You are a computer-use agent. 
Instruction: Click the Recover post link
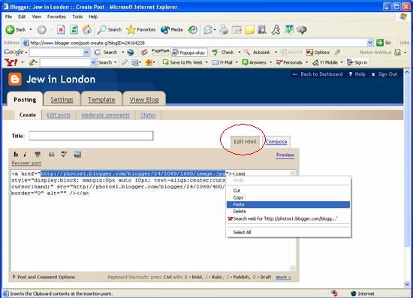[x=26, y=163]
